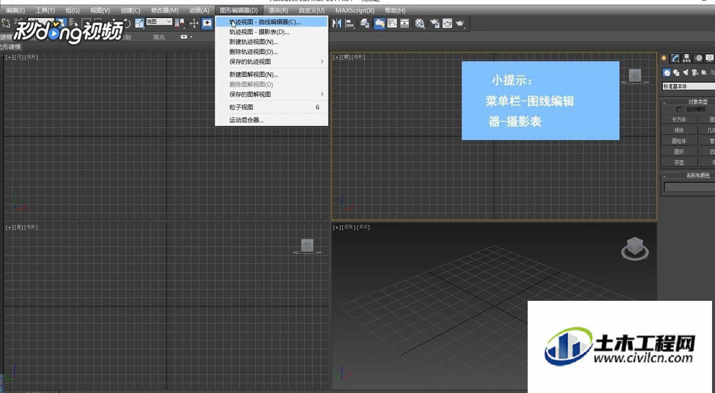Image resolution: width=715 pixels, height=393 pixels.
Task: Choose 新建图解视图(N) menu entry
Action: pyautogui.click(x=272, y=74)
